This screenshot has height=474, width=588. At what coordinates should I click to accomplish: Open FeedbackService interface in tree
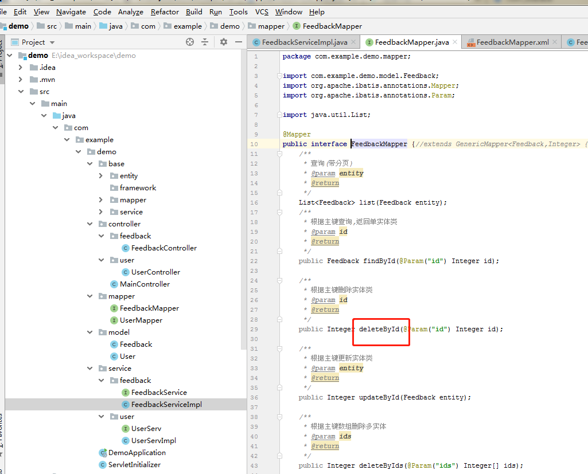[159, 392]
